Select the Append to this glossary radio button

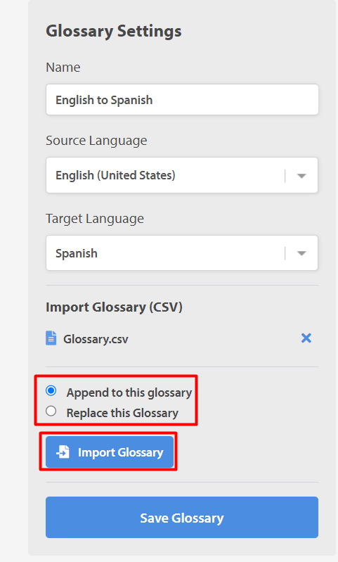[x=51, y=390]
